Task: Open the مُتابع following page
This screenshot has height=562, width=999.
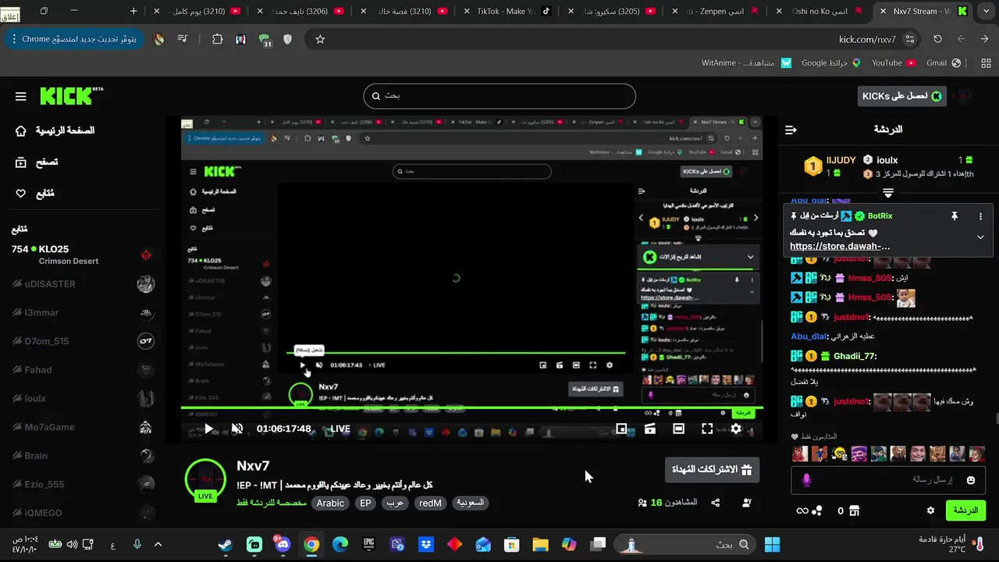Action: pyautogui.click(x=35, y=194)
